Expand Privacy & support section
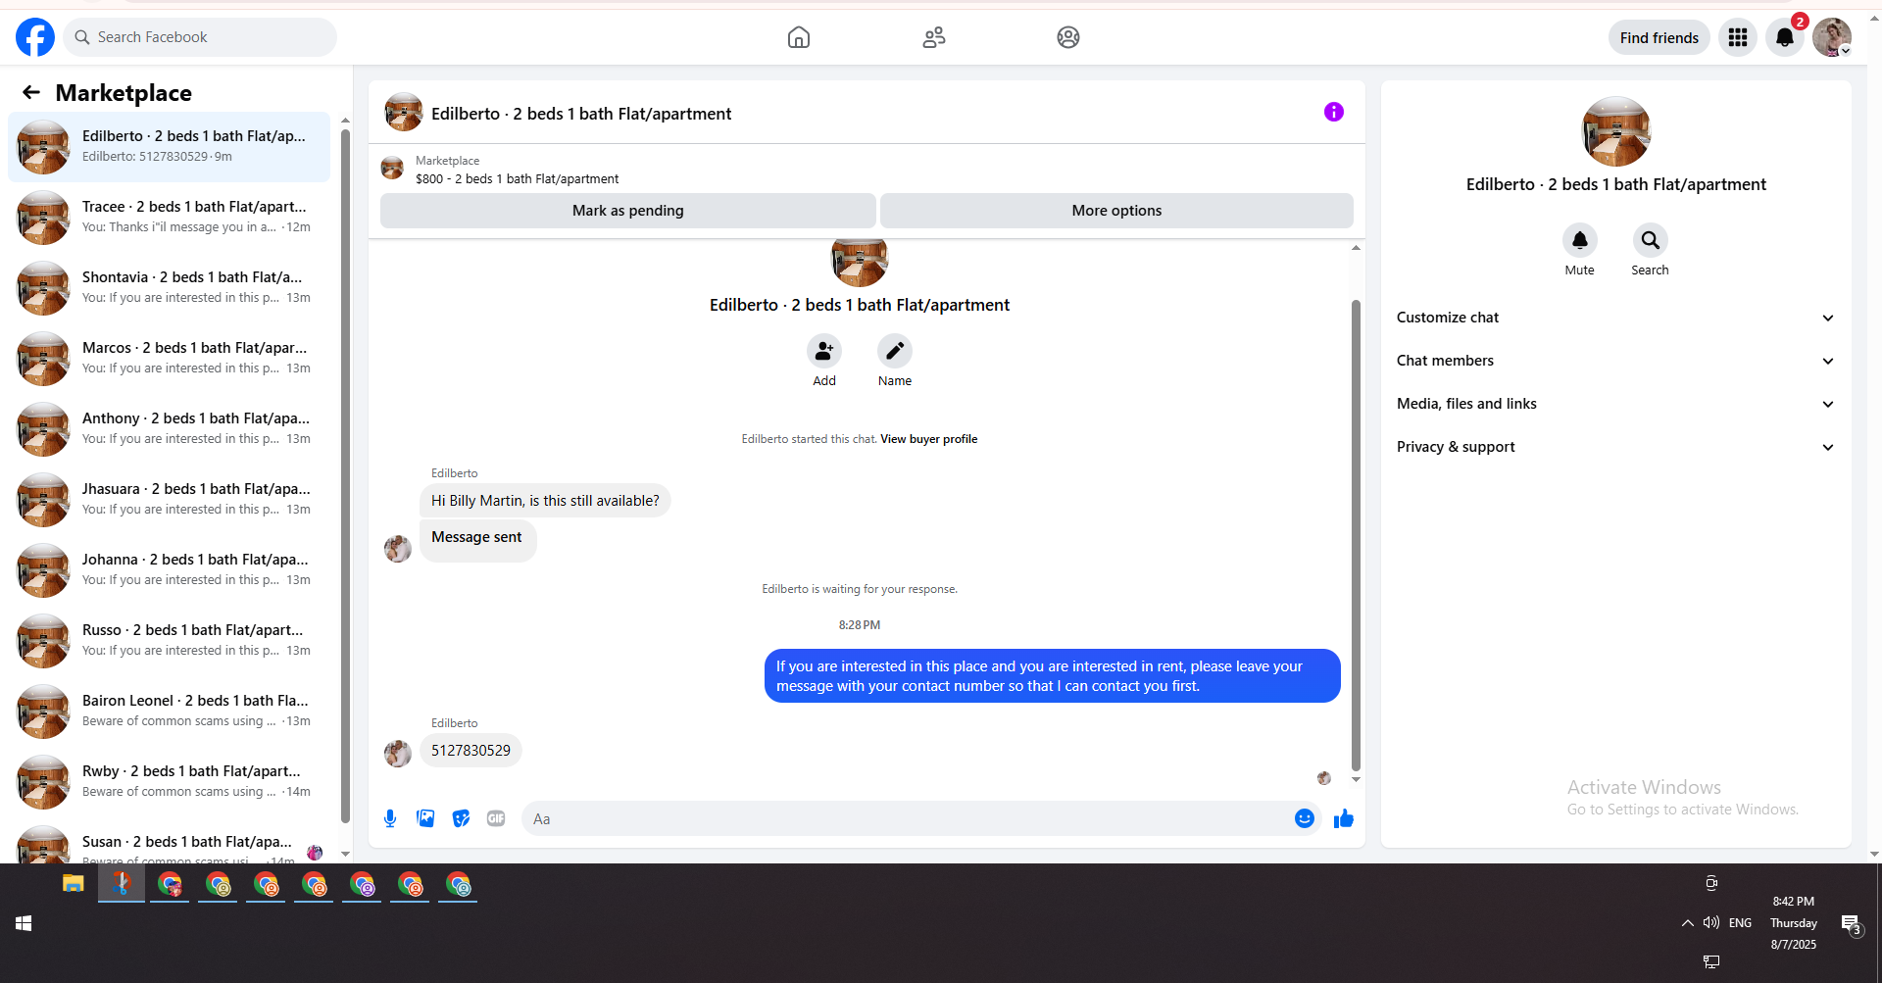Image resolution: width=1882 pixels, height=983 pixels. click(x=1616, y=447)
